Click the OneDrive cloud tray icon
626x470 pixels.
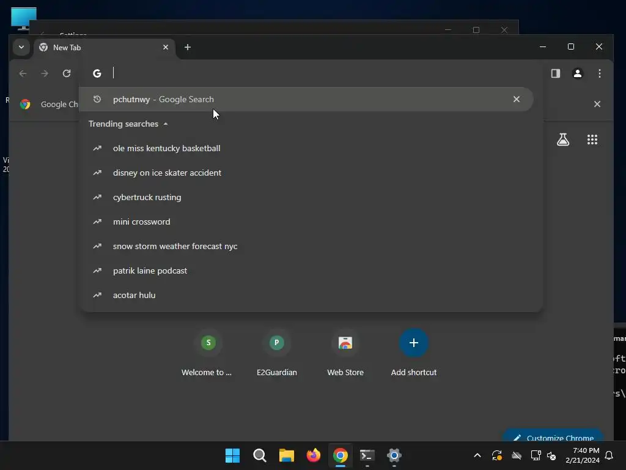tap(516, 455)
